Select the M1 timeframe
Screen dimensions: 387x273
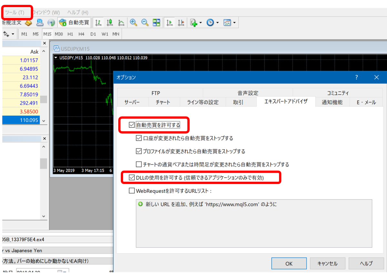25,34
